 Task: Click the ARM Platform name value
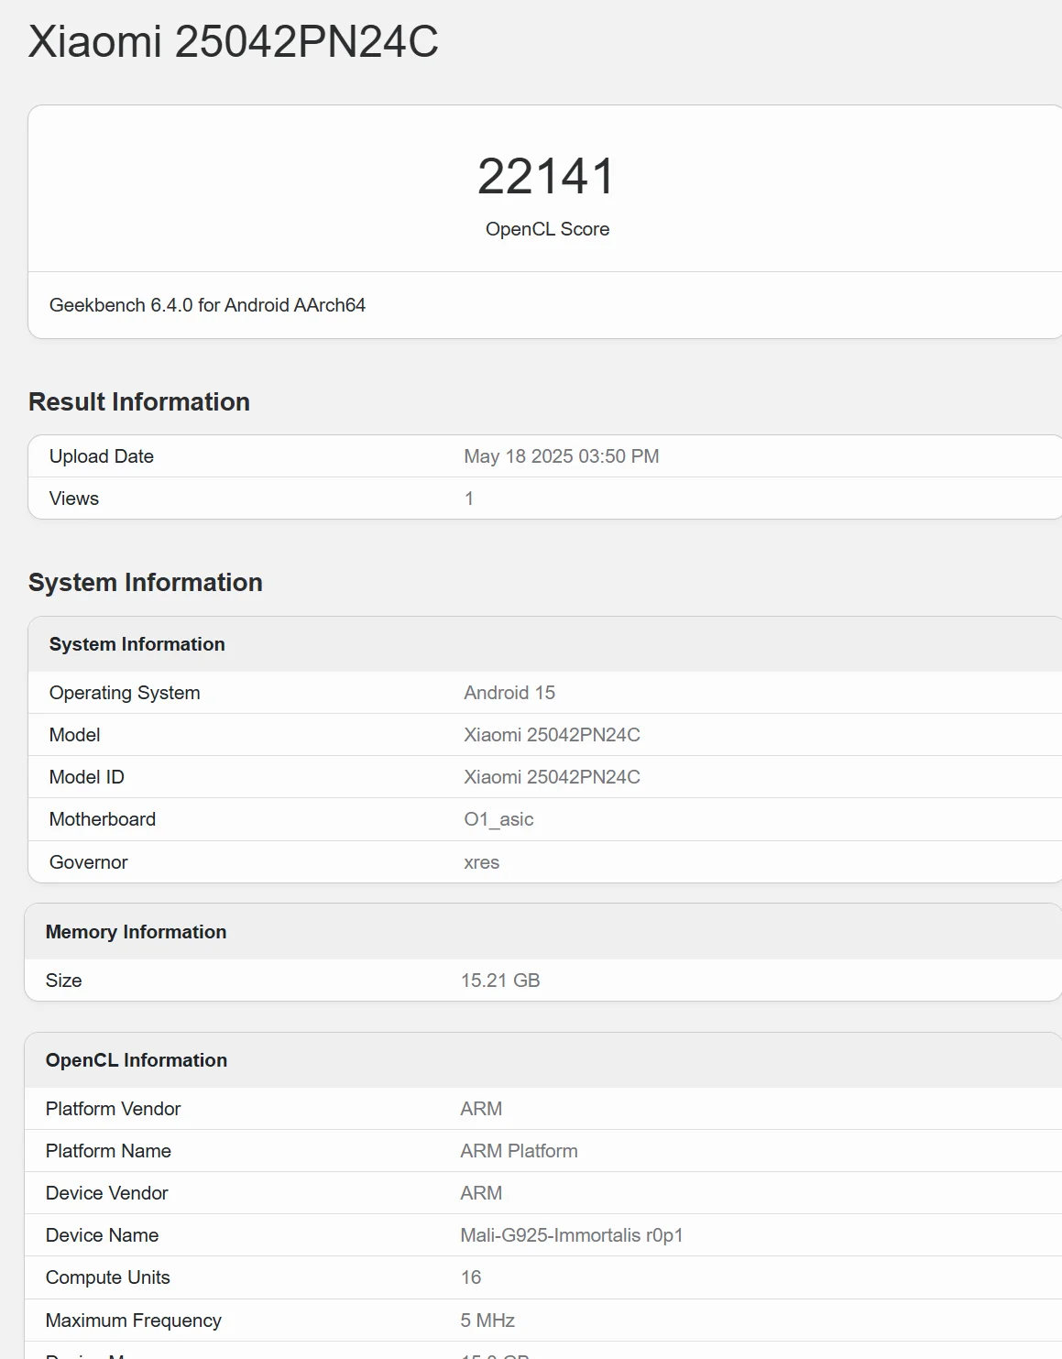(519, 1151)
